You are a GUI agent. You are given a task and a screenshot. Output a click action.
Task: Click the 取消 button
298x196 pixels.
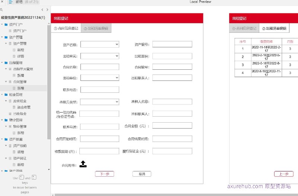click(x=142, y=174)
